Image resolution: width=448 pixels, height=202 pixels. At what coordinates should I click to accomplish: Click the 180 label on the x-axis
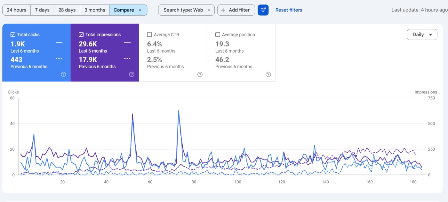pos(413,182)
